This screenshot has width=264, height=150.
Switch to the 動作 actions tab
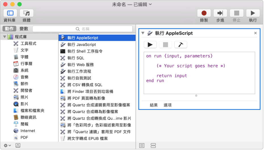[x=9, y=29]
